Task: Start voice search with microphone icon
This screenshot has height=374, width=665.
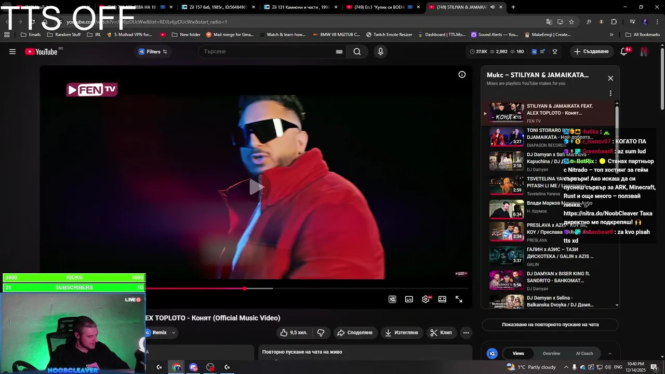Action: [380, 51]
